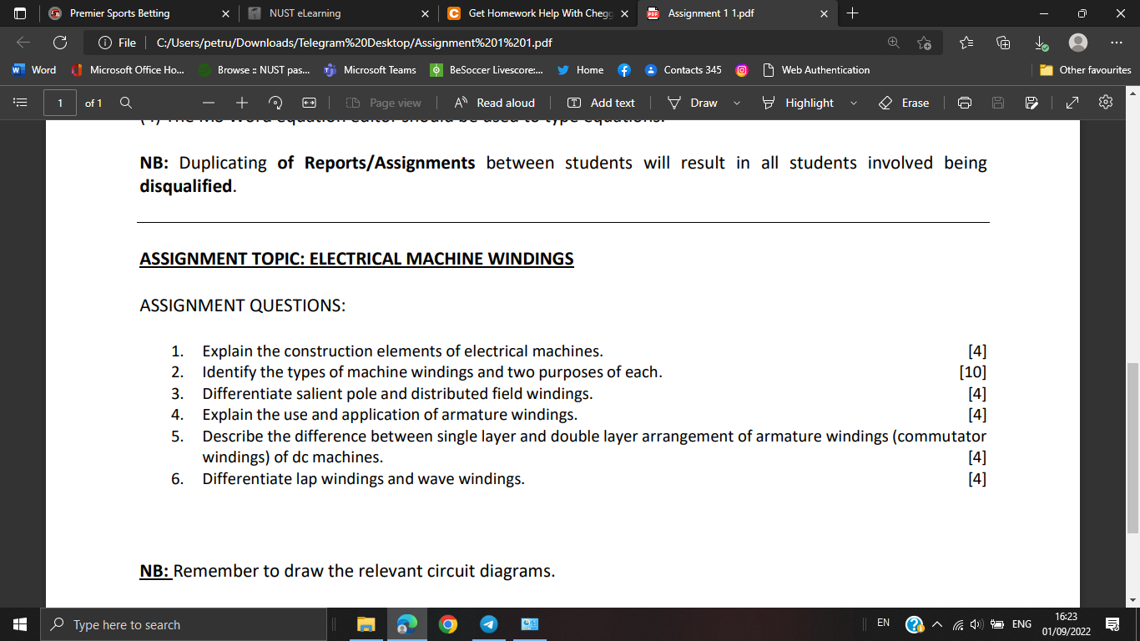Click the heading 'ASSIGNMENT TOPIC: ELECTRICAL MACHINE WINDINGS'
This screenshot has width=1140, height=641.
pos(356,259)
